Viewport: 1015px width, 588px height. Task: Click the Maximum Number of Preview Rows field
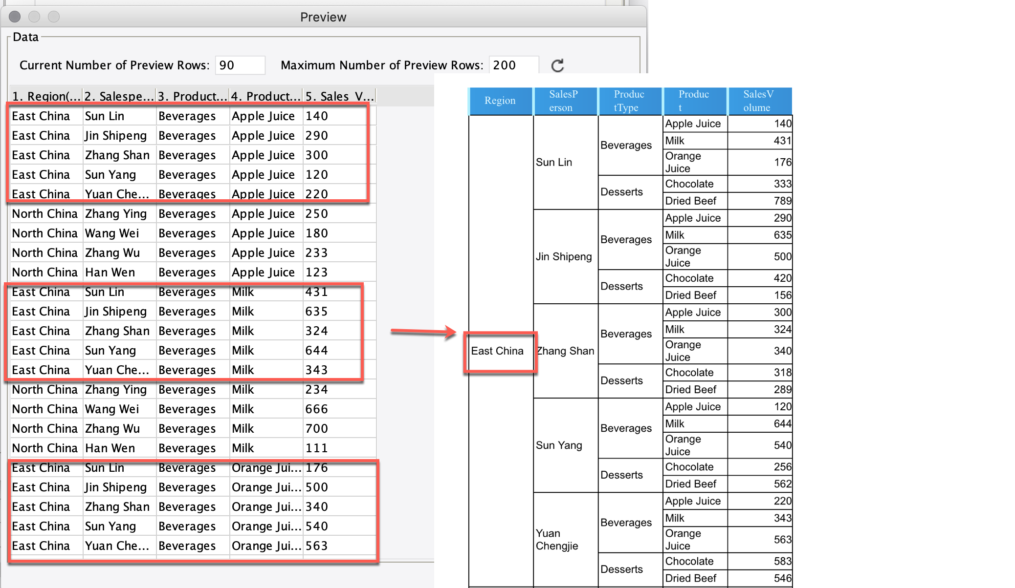coord(513,65)
